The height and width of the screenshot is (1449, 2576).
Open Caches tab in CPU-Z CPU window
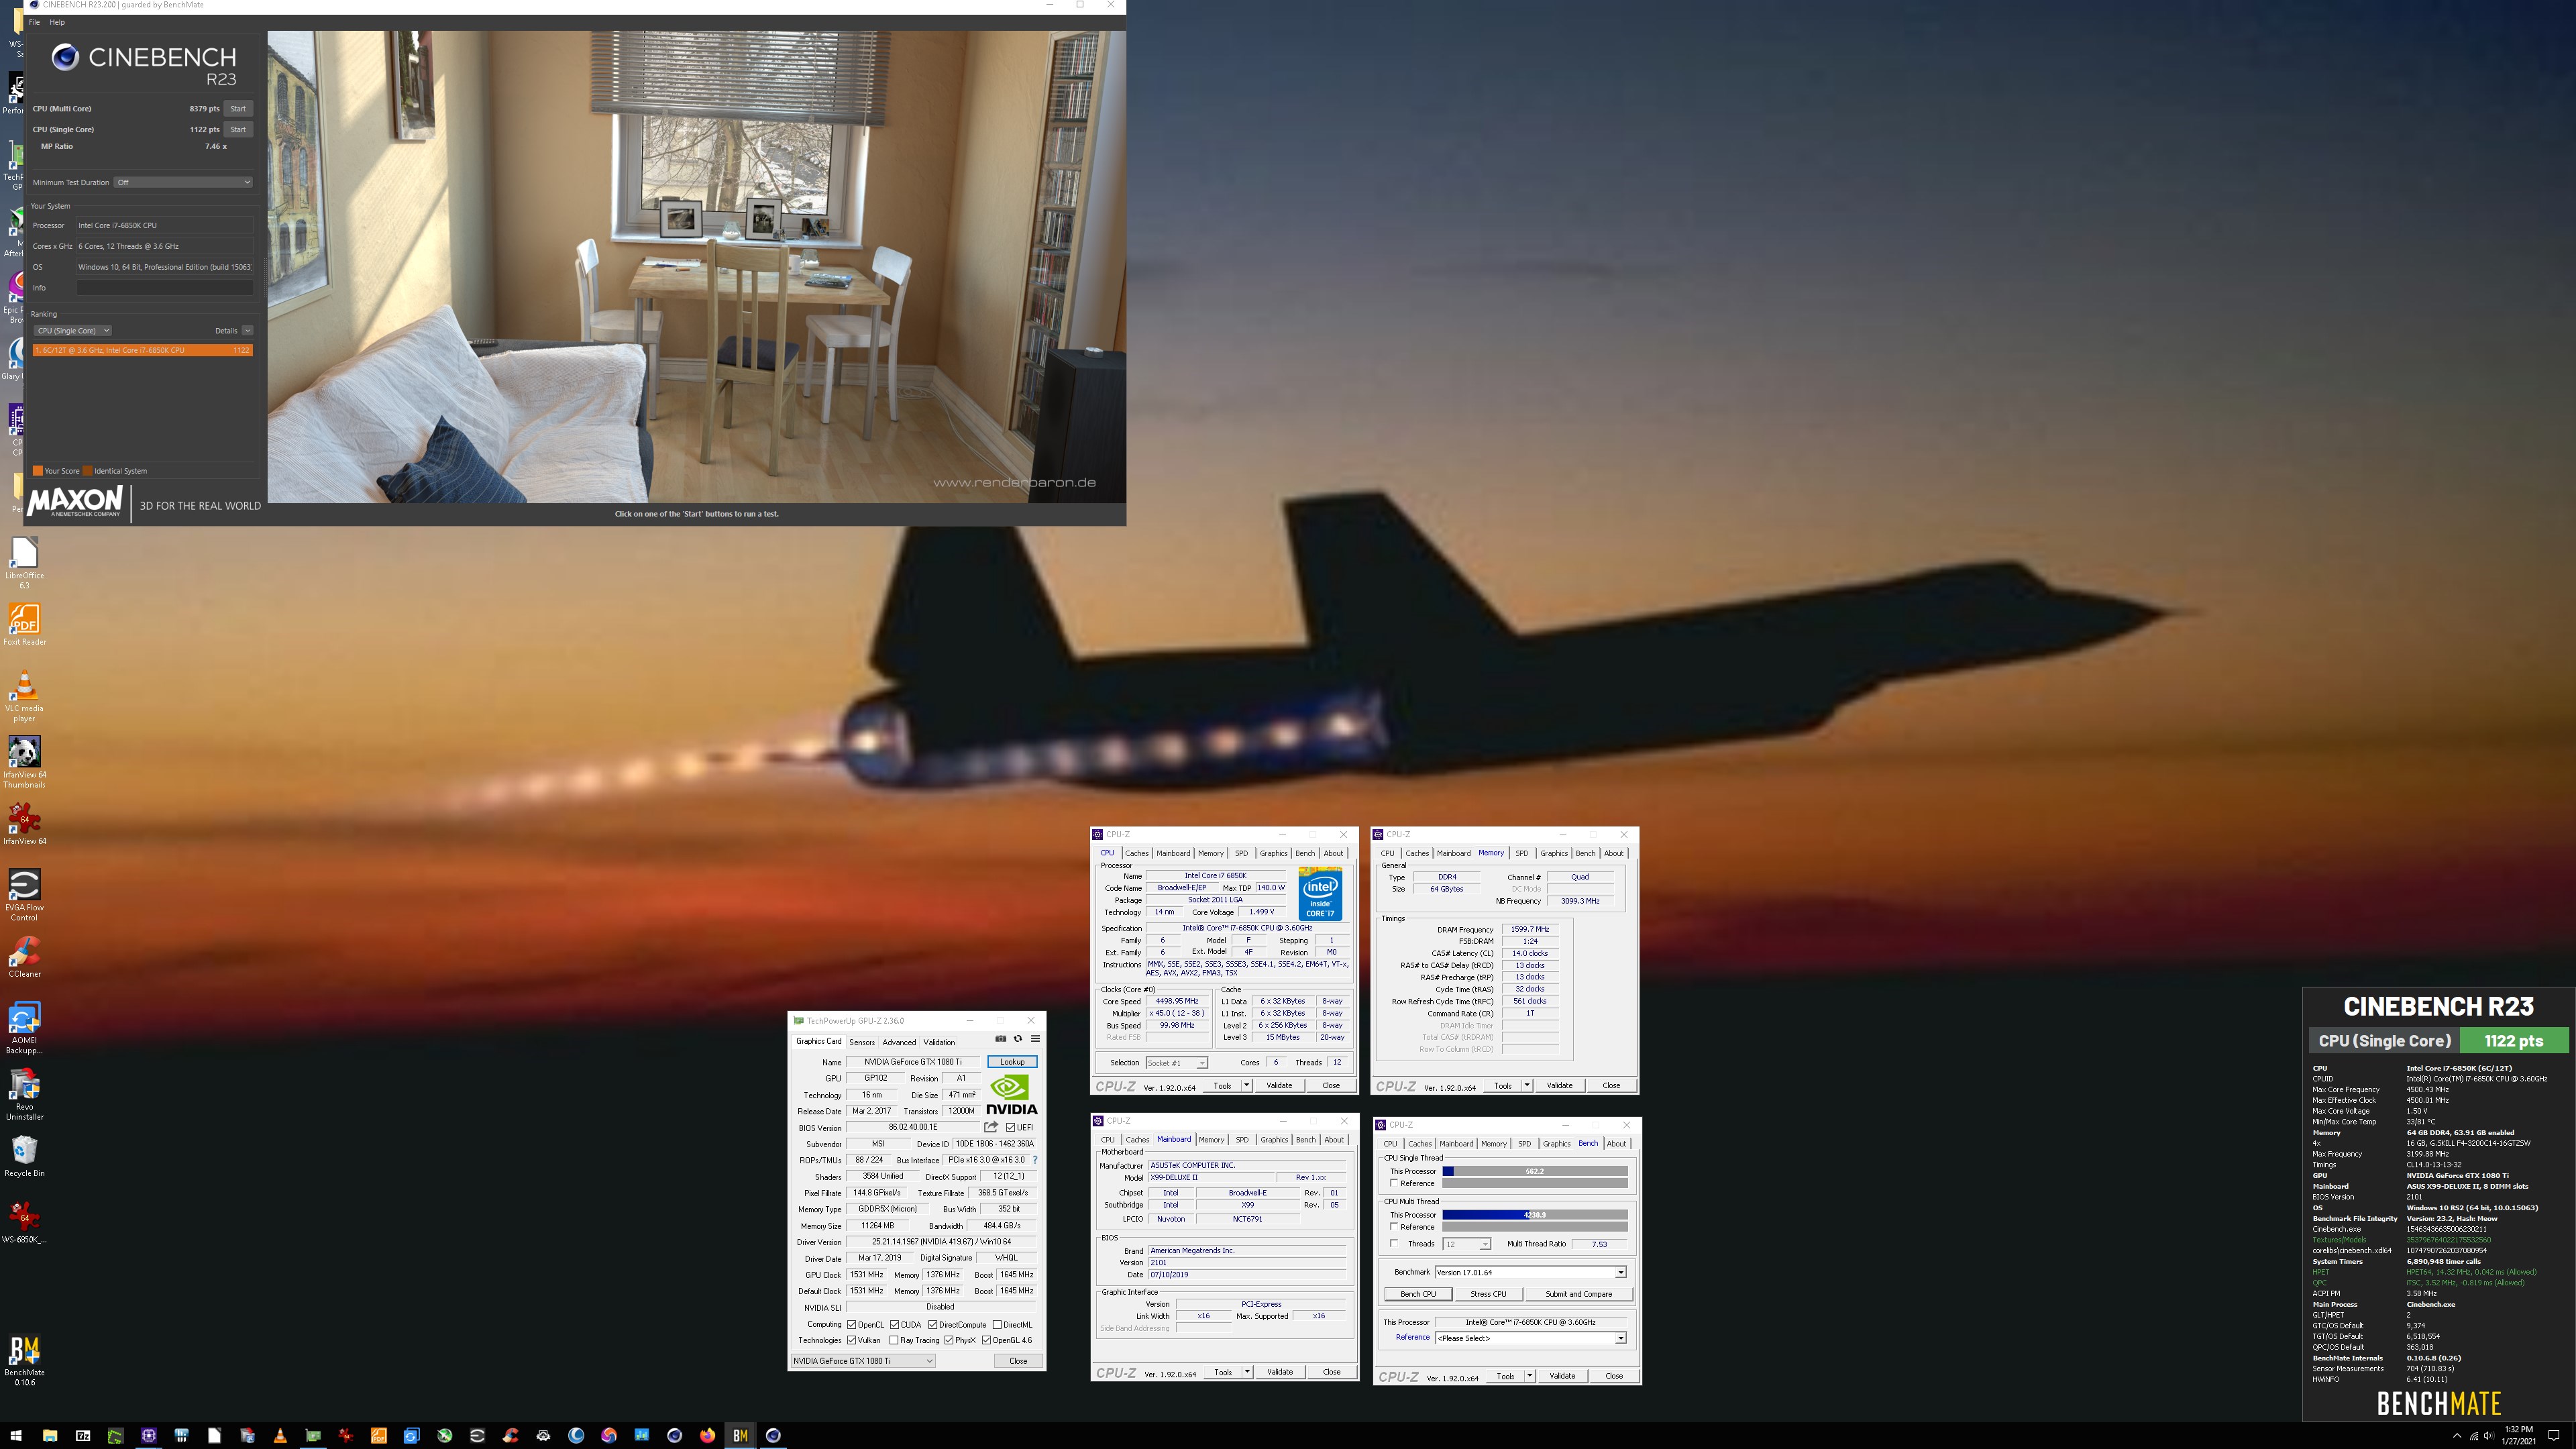coord(1137,853)
